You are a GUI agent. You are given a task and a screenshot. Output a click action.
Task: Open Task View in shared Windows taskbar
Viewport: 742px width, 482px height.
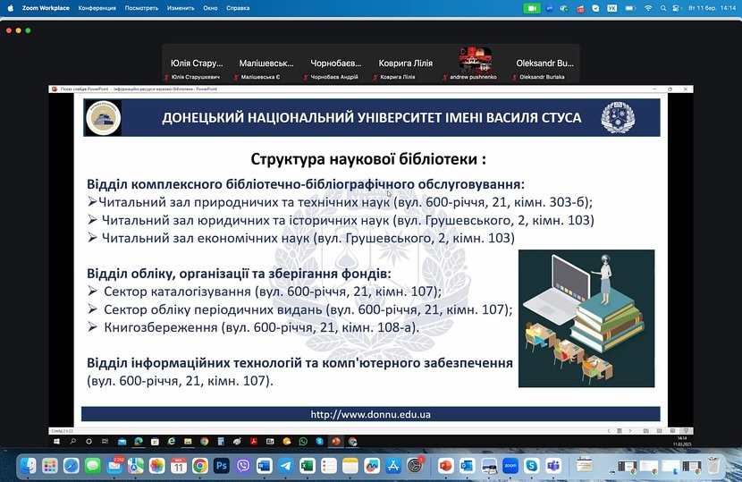click(105, 441)
